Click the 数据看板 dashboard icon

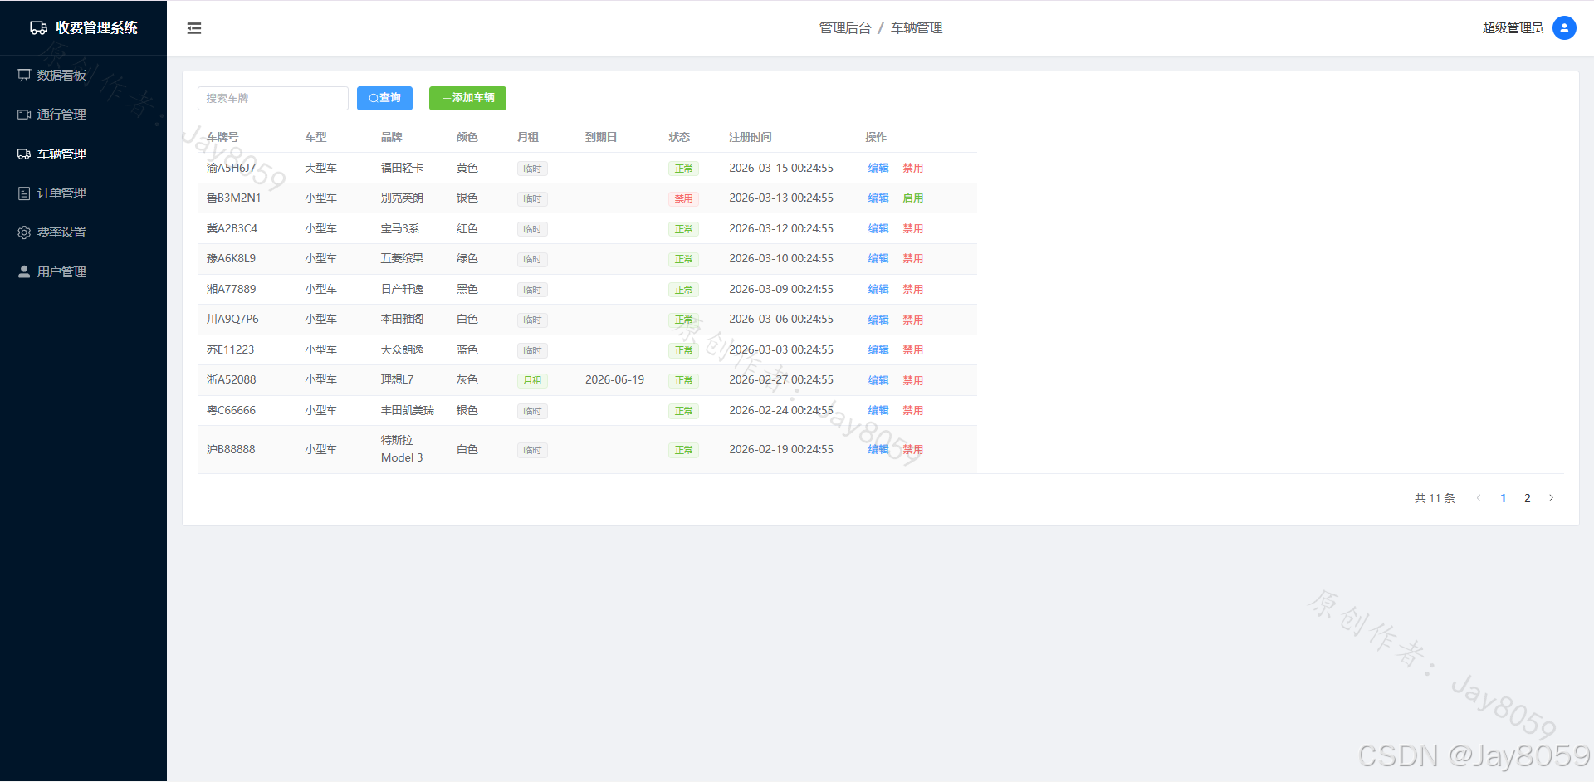click(x=24, y=76)
